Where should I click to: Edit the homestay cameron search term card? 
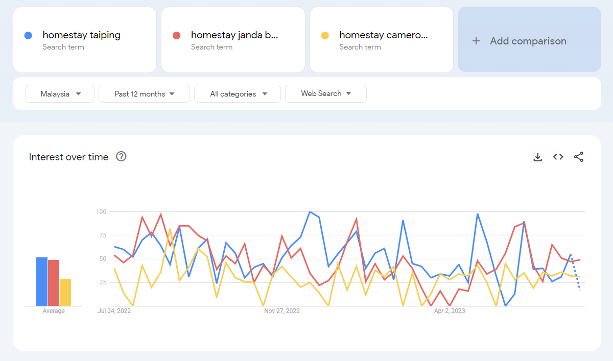(383, 35)
